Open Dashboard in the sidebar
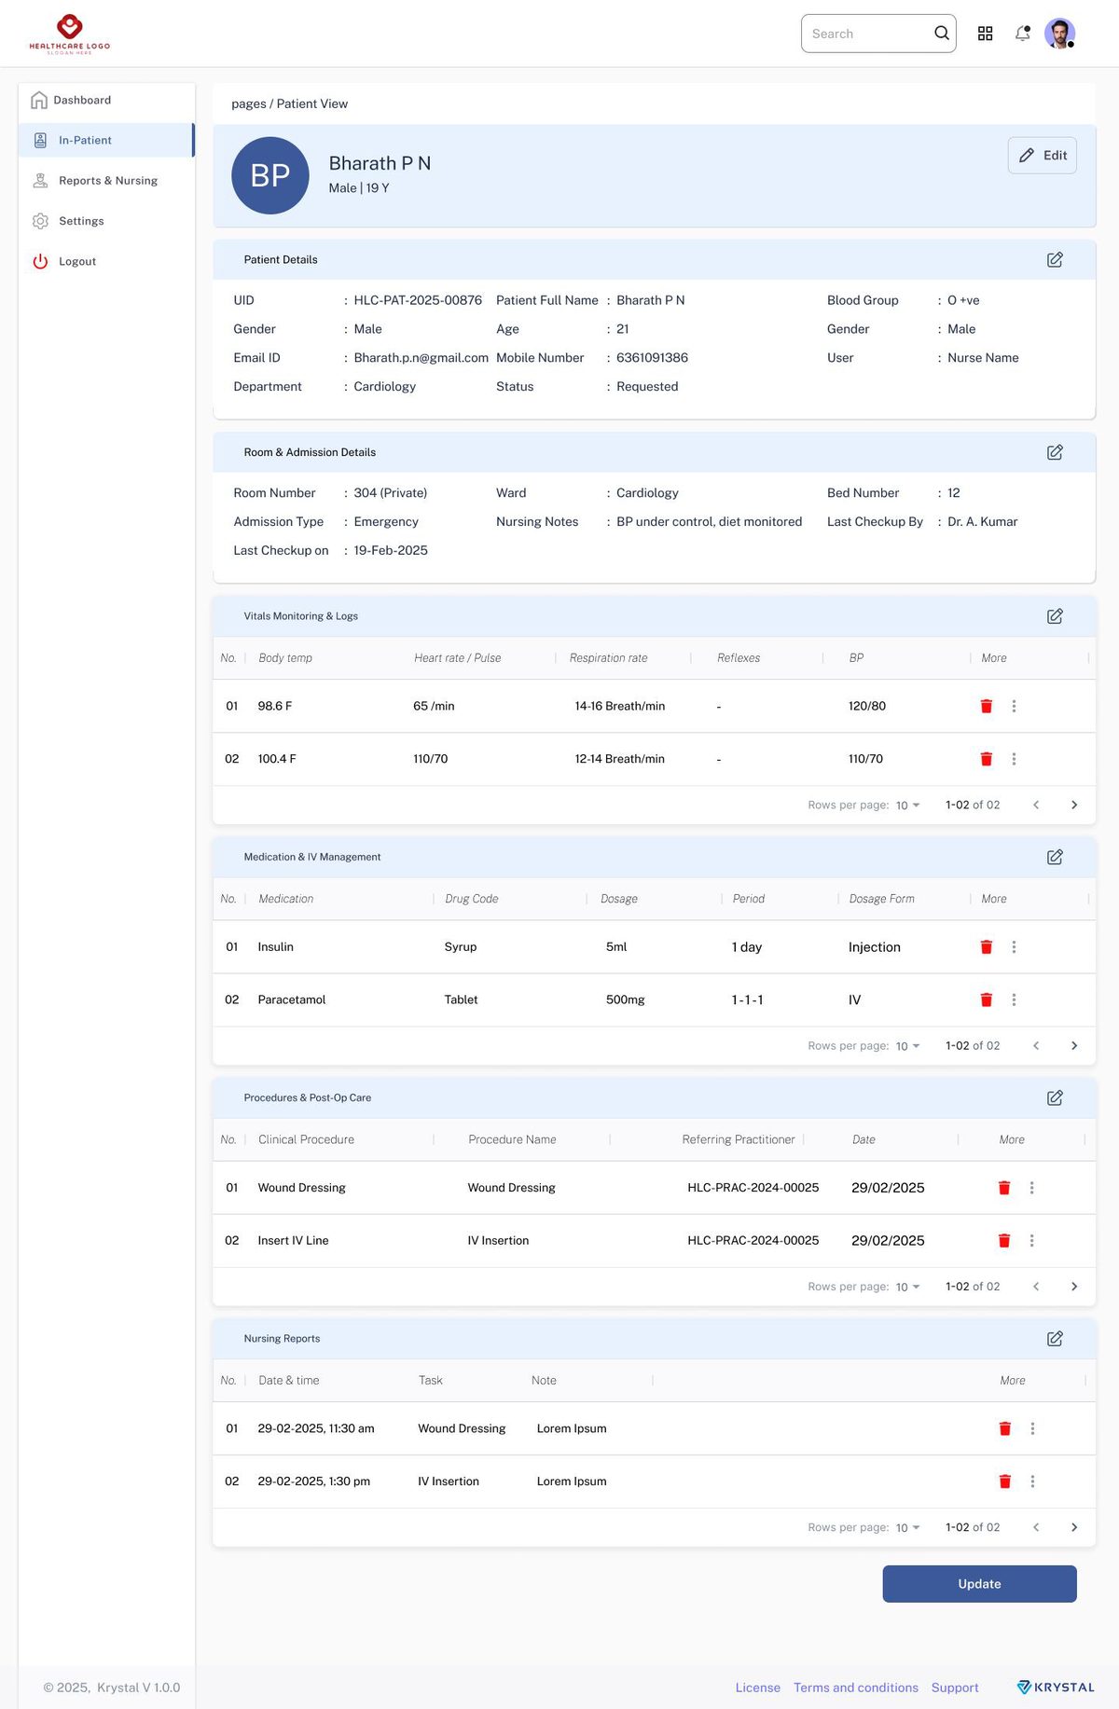 tap(106, 100)
